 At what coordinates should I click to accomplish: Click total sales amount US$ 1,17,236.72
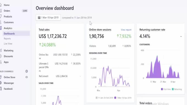coord(53,36)
